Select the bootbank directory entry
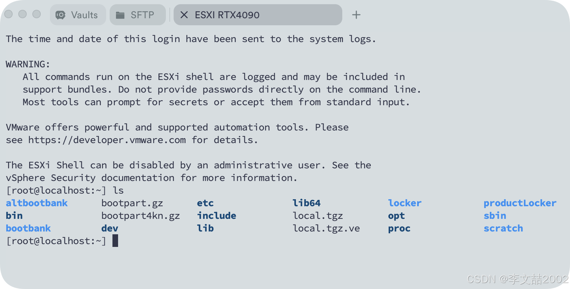 [x=28, y=228]
